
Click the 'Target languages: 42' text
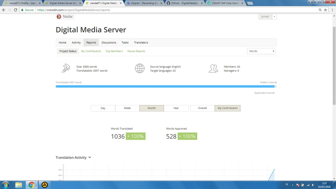point(163,71)
